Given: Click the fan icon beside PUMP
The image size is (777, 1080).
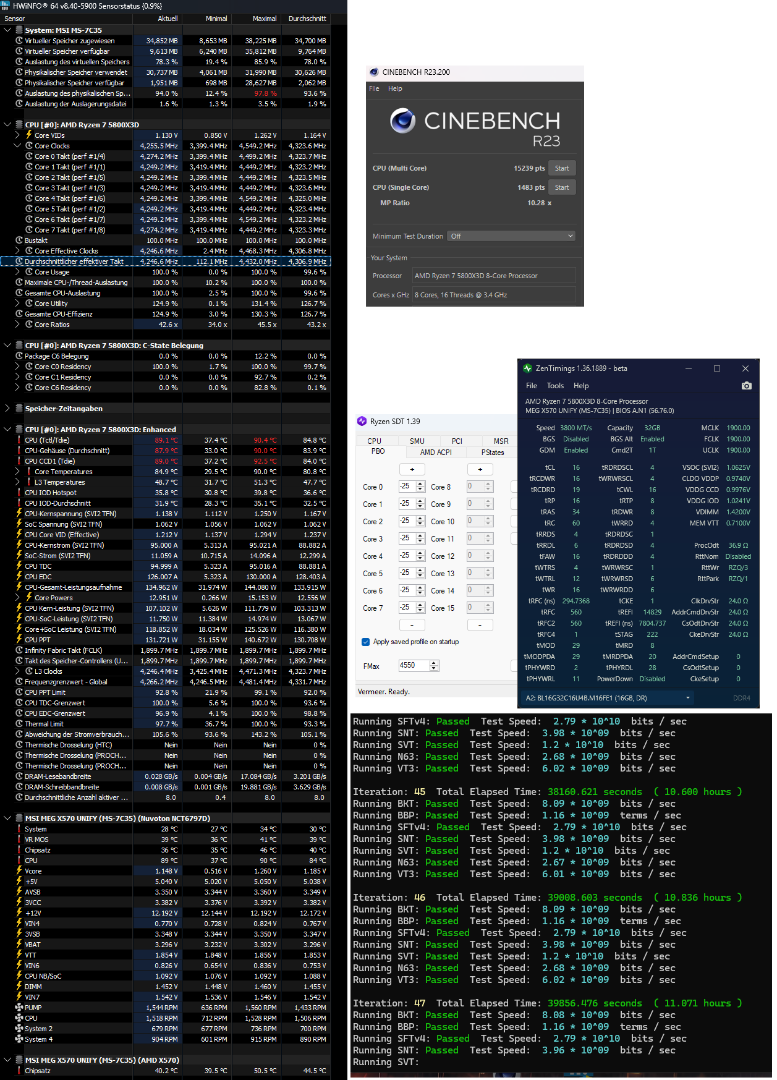Looking at the screenshot, I should (19, 1008).
